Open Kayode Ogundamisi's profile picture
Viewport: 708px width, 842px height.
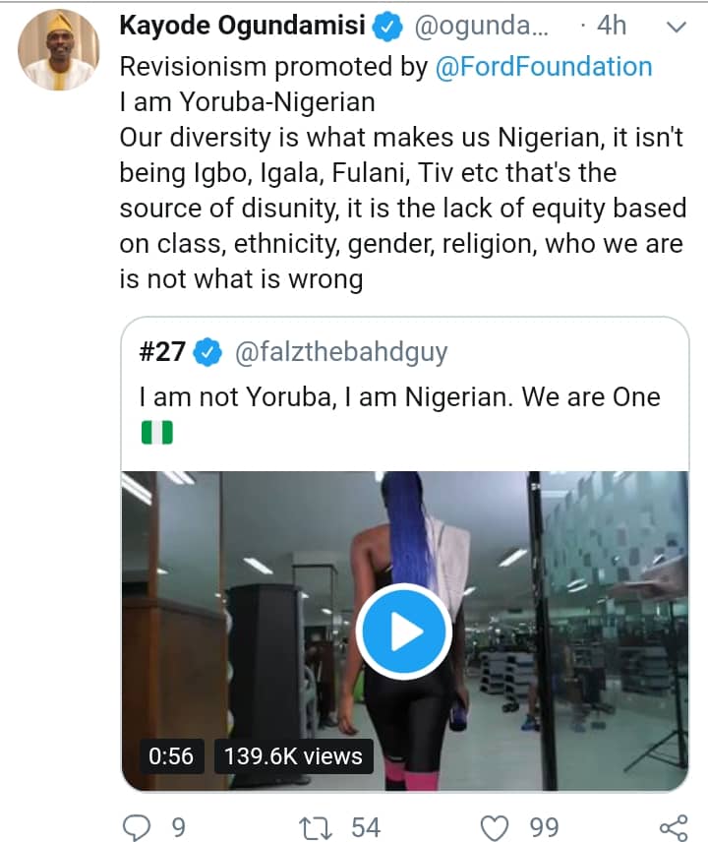pyautogui.click(x=59, y=49)
